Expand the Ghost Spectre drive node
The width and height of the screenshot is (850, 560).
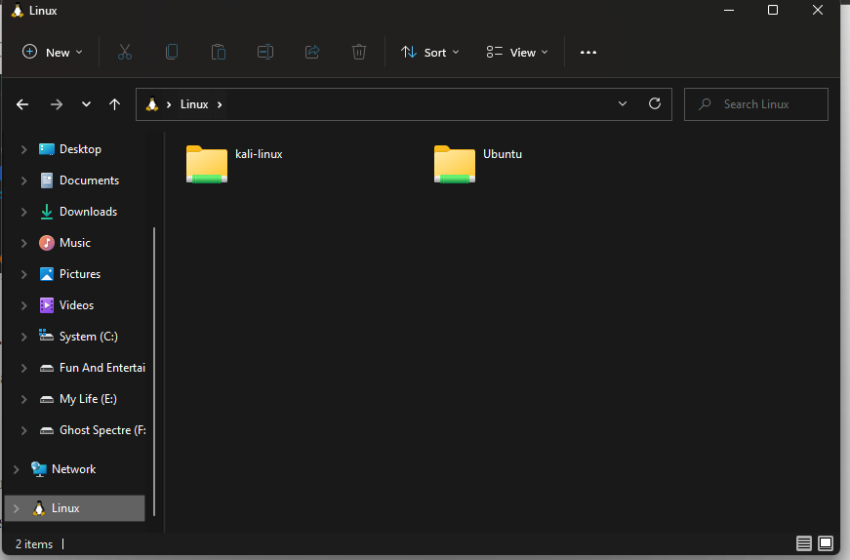23,430
